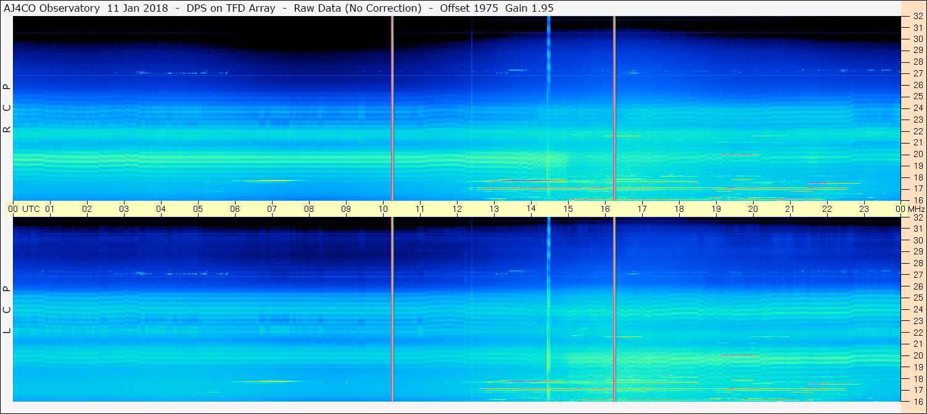The width and height of the screenshot is (927, 414).
Task: Click the 21 hour tick on UTC axis
Action: [x=790, y=209]
